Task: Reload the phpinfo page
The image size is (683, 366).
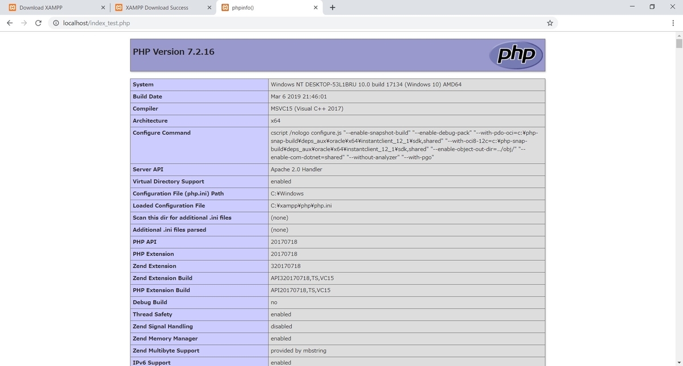Action: point(38,23)
